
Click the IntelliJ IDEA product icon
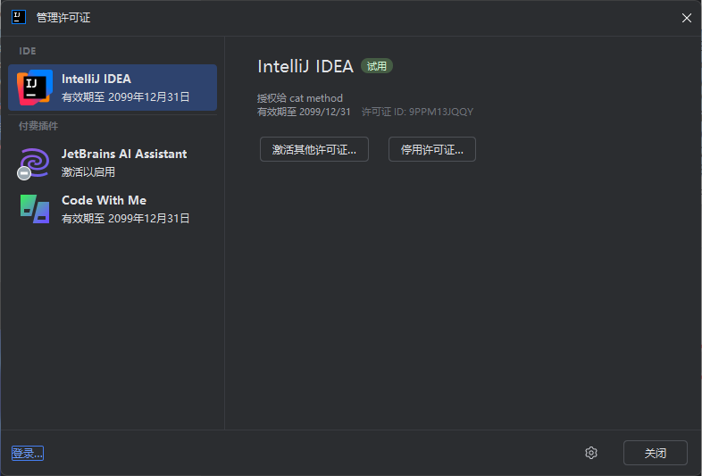(35, 88)
